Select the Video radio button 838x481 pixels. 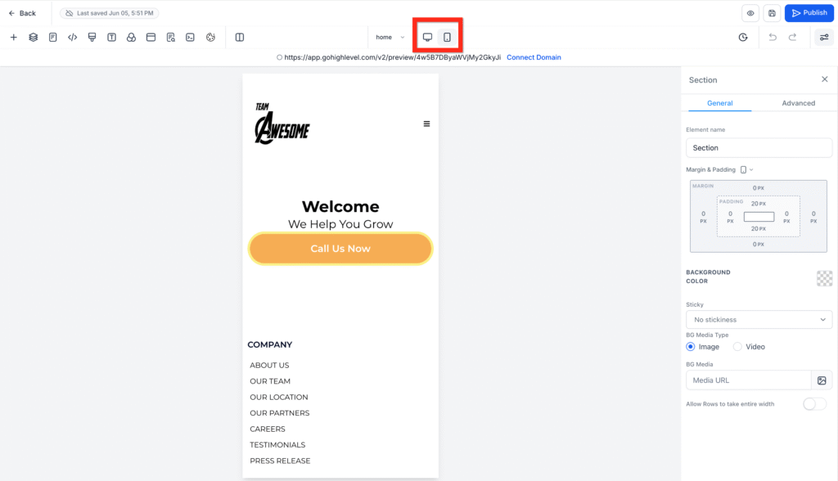(737, 347)
